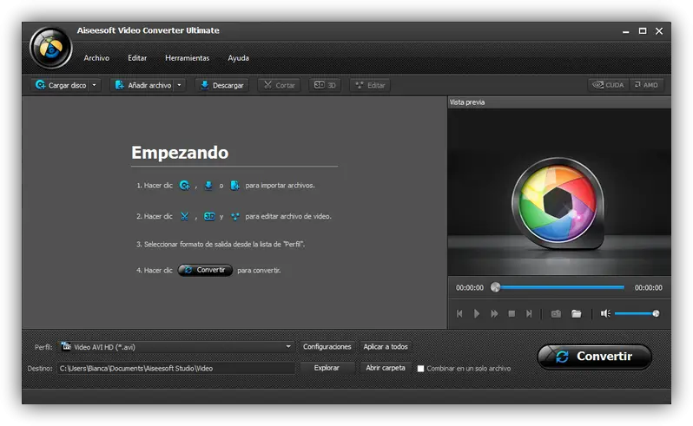Open the Herramientas menu
This screenshot has width=693, height=426.
pyautogui.click(x=187, y=58)
